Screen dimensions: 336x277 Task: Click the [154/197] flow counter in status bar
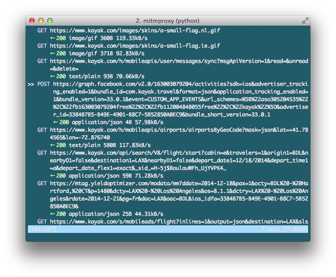point(42,229)
